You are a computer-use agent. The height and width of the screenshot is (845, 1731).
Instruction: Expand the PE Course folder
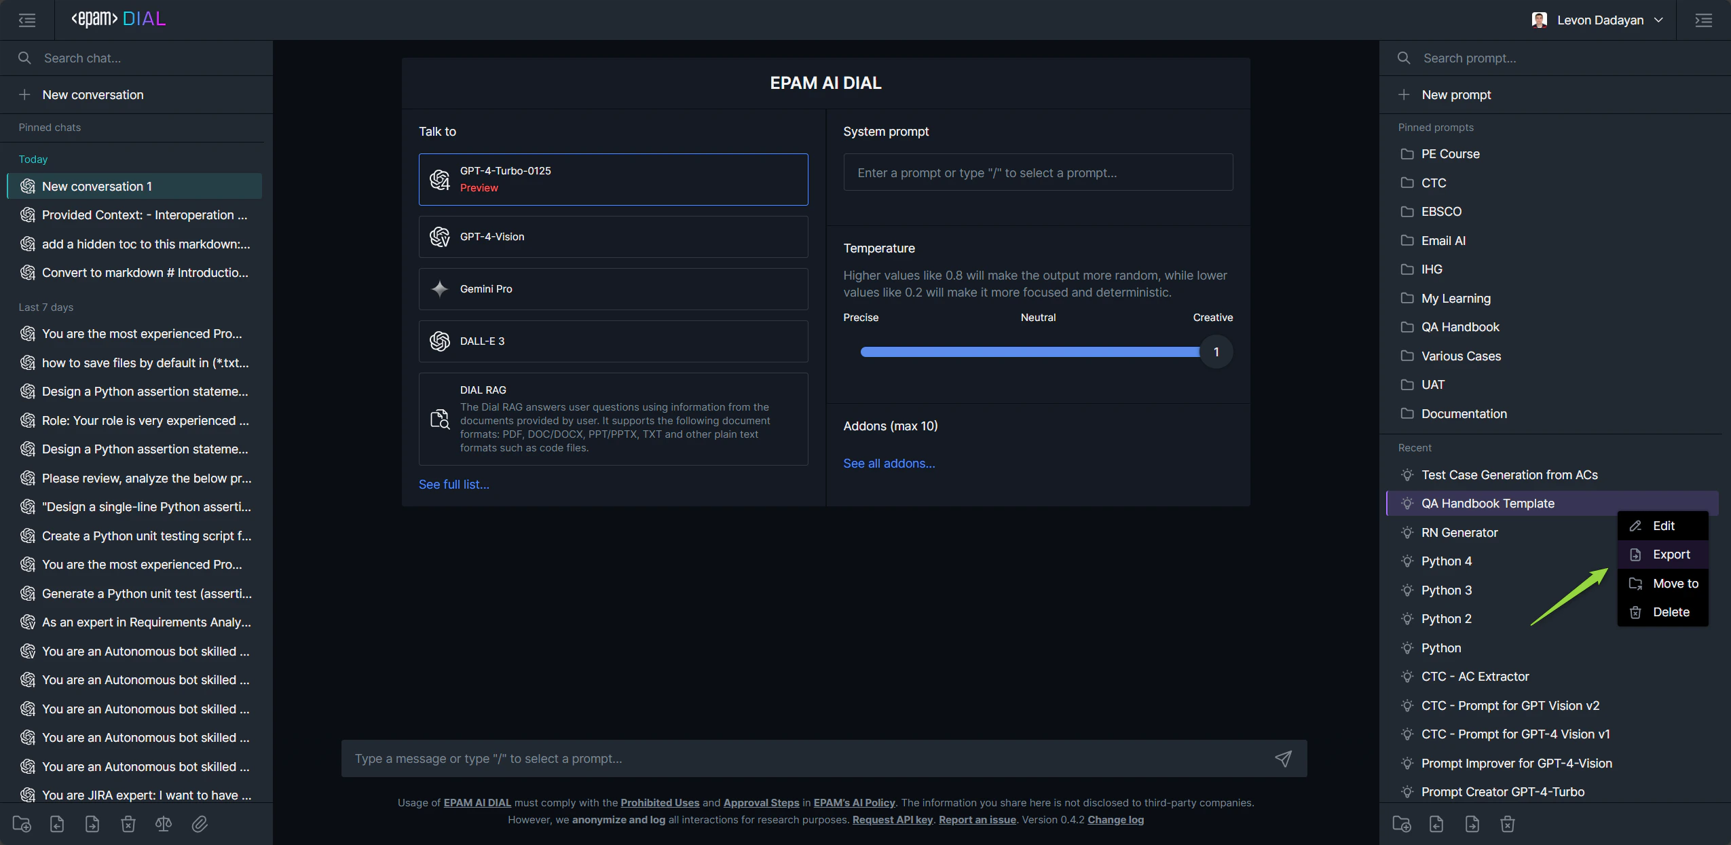tap(1450, 154)
